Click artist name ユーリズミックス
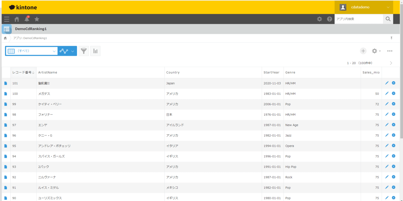The width and height of the screenshot is (403, 201). coord(50,198)
